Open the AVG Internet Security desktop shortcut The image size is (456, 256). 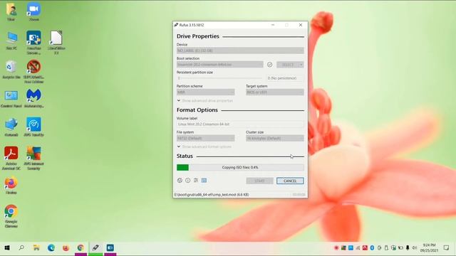33,158
